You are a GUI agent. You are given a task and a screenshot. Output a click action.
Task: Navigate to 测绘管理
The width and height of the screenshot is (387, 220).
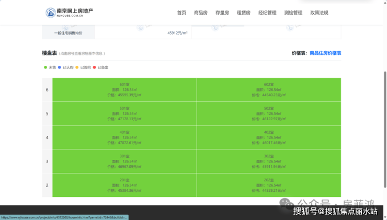293,13
